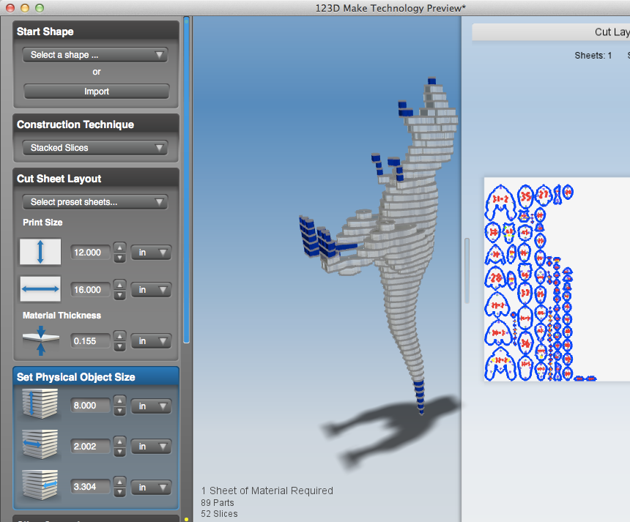Click the Set Physical Object Size header
This screenshot has height=522, width=630.
[96, 376]
